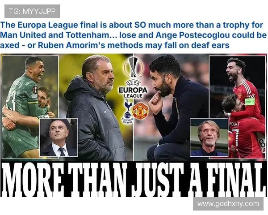
Task: Click MOUNT name on red shirt
Action: (x=234, y=124)
